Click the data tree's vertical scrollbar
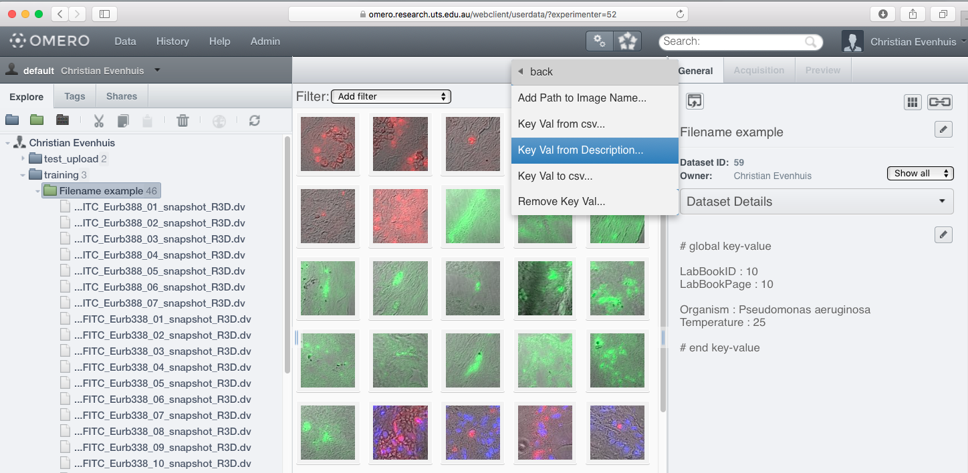The height and width of the screenshot is (473, 968). 287,255
